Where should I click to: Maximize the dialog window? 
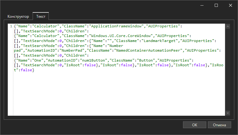tap(216, 5)
